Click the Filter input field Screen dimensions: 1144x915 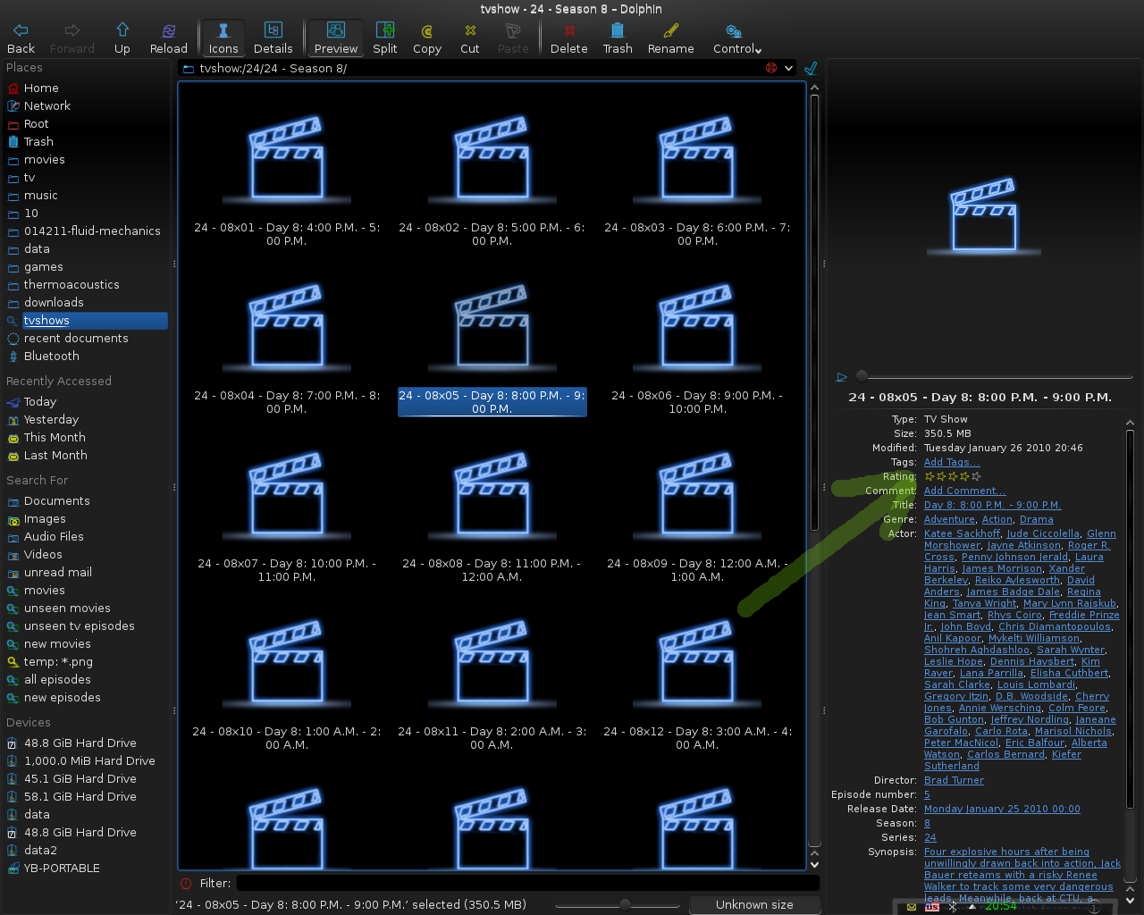[x=527, y=883]
